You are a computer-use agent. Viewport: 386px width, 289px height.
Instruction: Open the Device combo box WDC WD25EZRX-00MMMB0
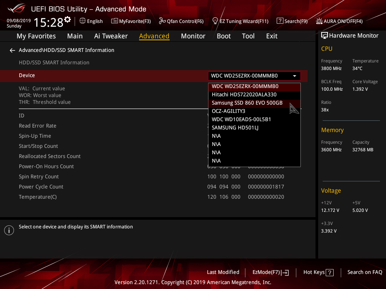pyautogui.click(x=254, y=76)
